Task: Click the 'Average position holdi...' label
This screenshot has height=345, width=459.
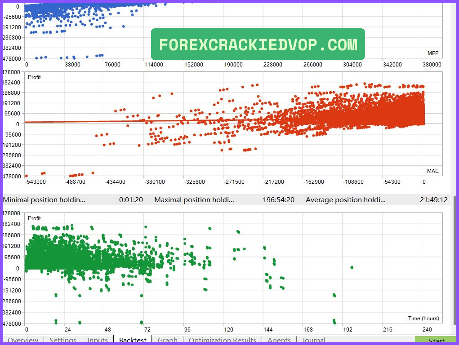Action: 345,200
